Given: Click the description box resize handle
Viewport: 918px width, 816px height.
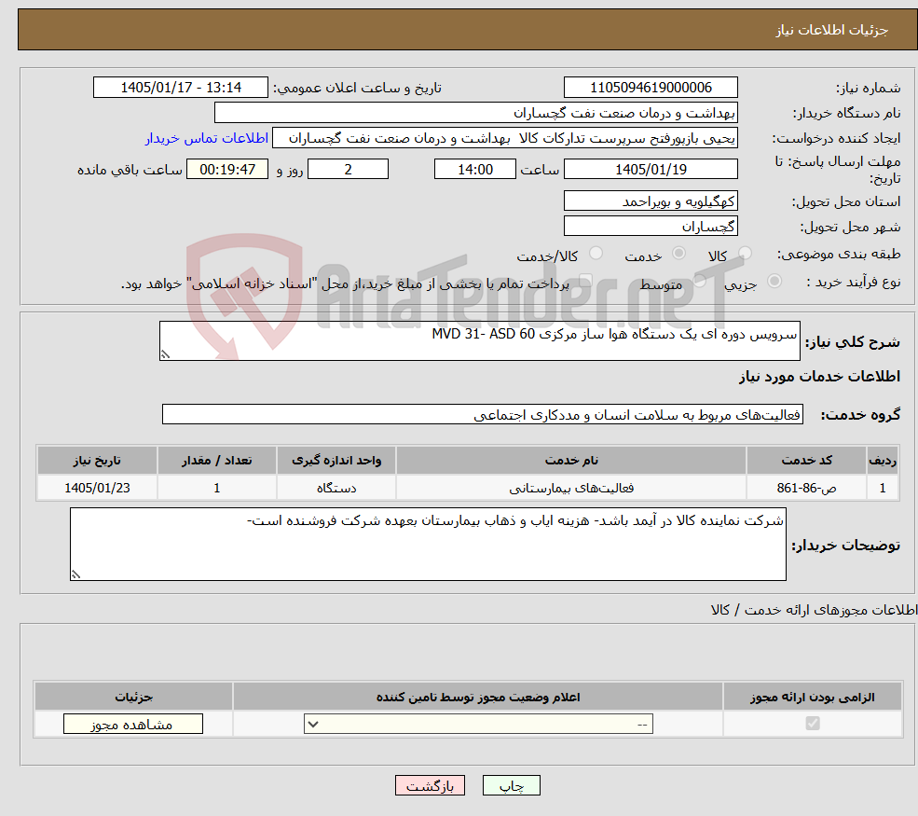Looking at the screenshot, I should click(165, 354).
